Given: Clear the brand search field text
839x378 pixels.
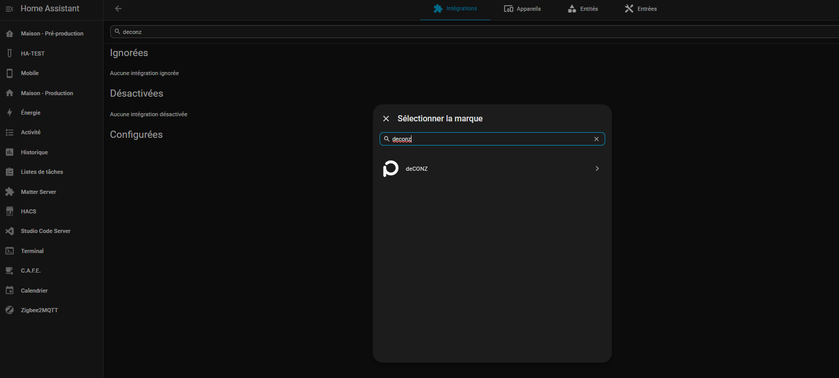Looking at the screenshot, I should 596,139.
